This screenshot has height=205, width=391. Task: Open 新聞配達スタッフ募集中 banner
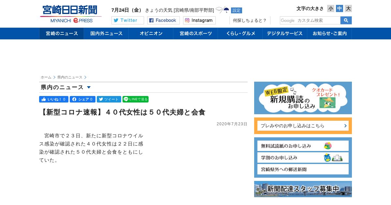303,189
